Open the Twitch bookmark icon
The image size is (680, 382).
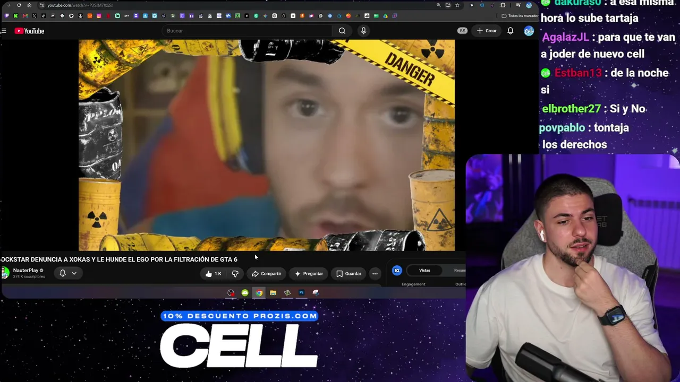coord(7,16)
